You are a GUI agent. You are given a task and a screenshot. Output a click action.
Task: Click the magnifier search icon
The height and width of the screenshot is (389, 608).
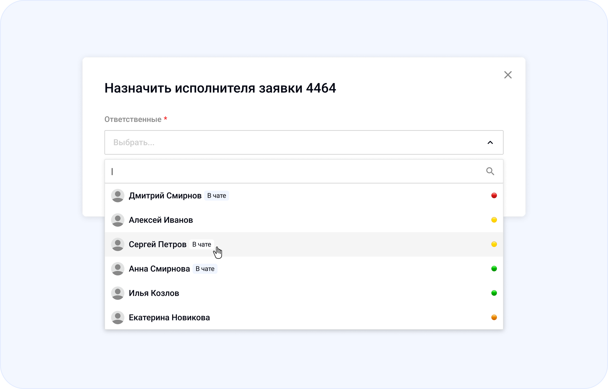pyautogui.click(x=490, y=171)
